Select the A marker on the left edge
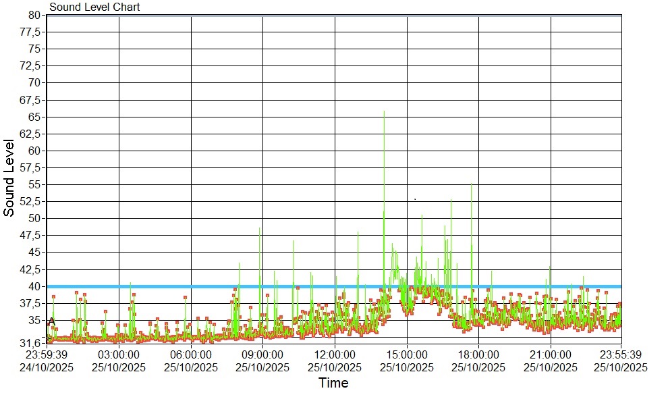 point(51,322)
